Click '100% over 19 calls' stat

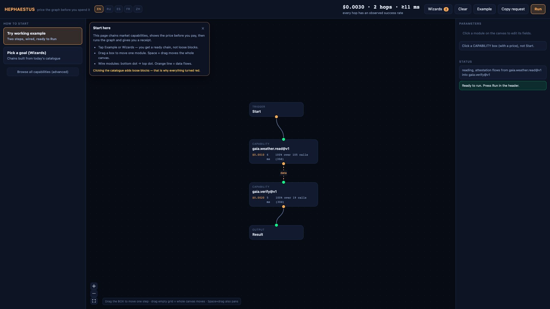pyautogui.click(x=291, y=200)
